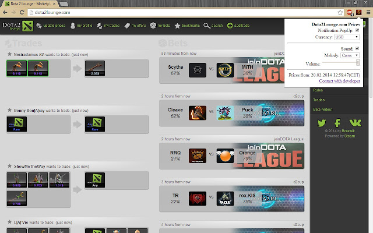Open my trades in the navigation bar
373x233 pixels.
[x=108, y=26]
